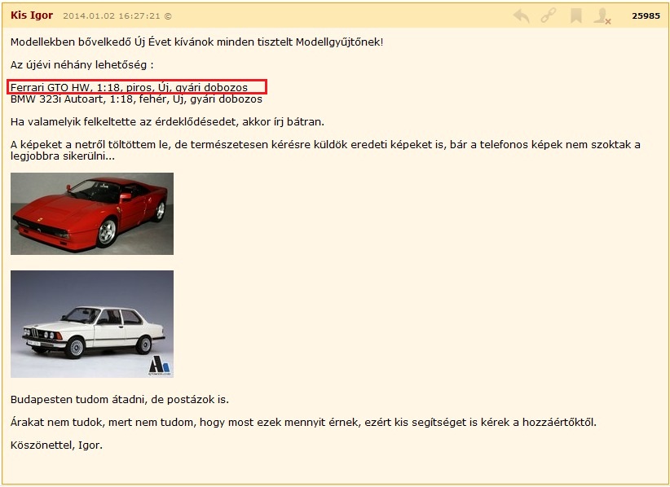The image size is (670, 487).
Task: Click the reply arrow icon in post header
Action: (x=522, y=15)
